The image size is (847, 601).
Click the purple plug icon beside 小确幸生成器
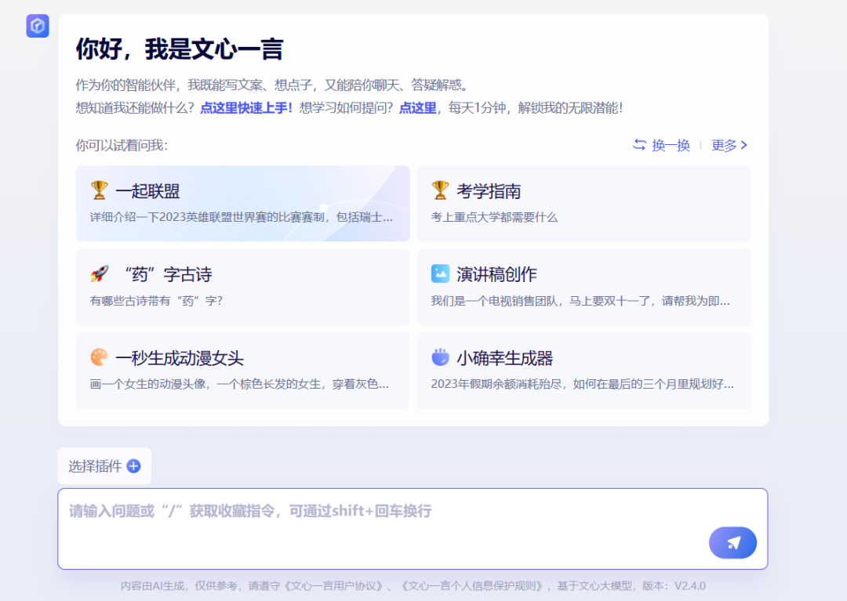(x=440, y=357)
